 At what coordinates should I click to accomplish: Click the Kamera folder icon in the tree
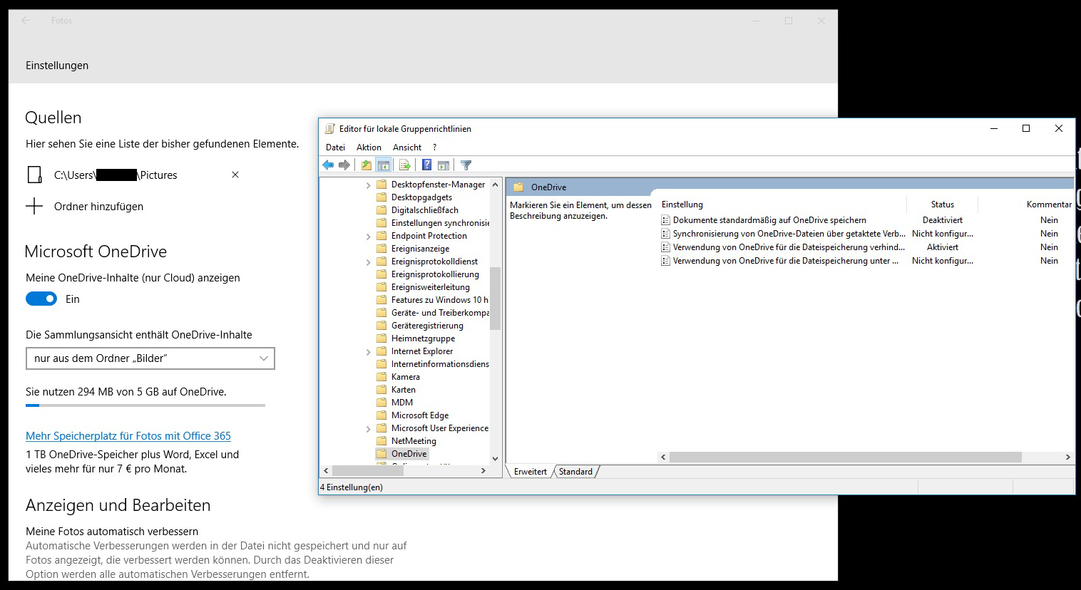[381, 377]
